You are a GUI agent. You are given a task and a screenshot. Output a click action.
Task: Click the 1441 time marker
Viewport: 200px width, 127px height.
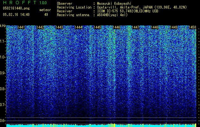21,27
